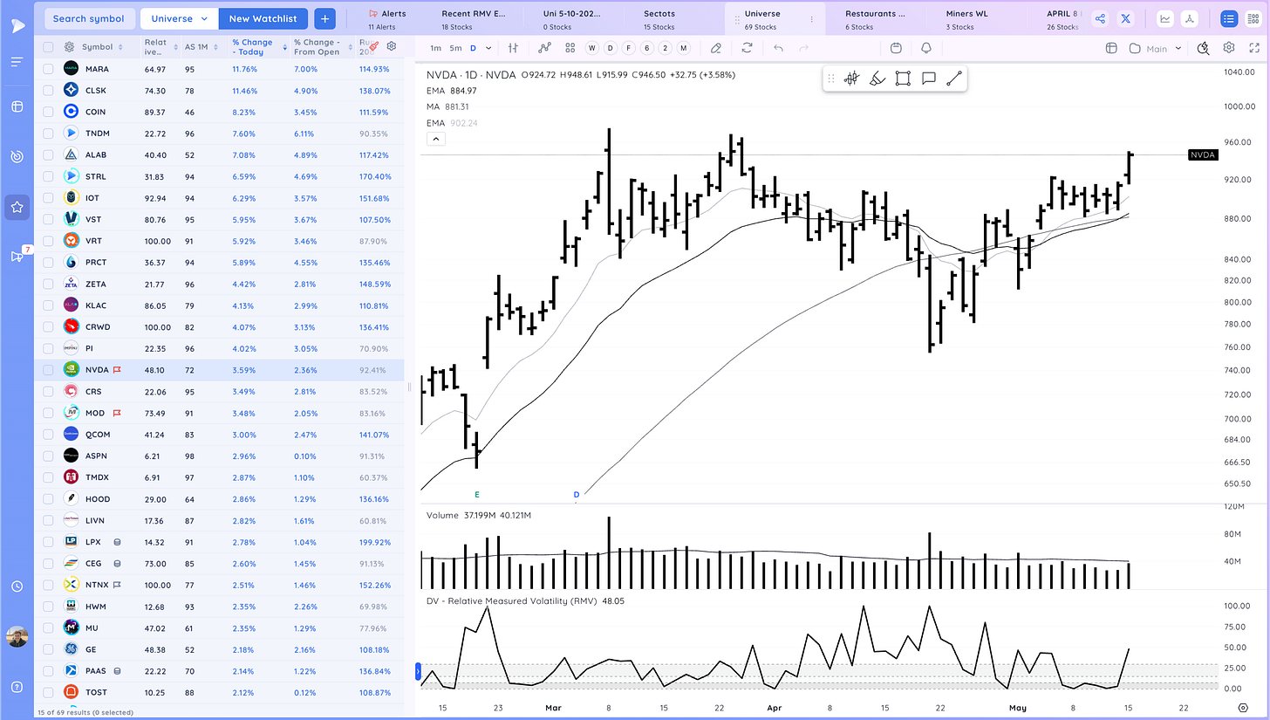Switch to the Sectots tab
This screenshot has width=1270, height=720.
coord(659,18)
